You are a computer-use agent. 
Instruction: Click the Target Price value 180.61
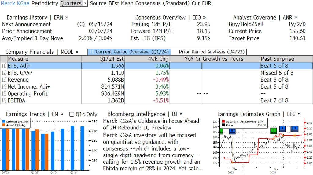tap(297, 38)
